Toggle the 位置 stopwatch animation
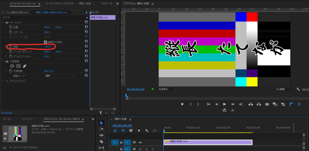Screen dimensions: 309x151 pyautogui.click(x=10, y=27)
